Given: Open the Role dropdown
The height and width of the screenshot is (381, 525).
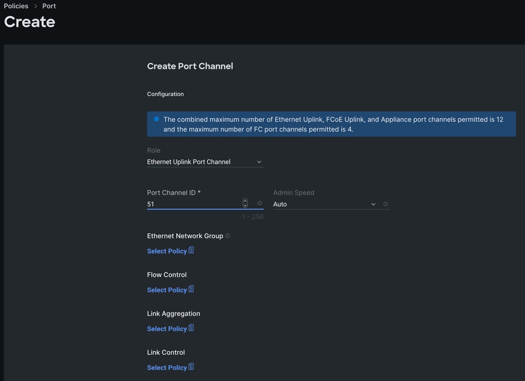Looking at the screenshot, I should (x=205, y=162).
